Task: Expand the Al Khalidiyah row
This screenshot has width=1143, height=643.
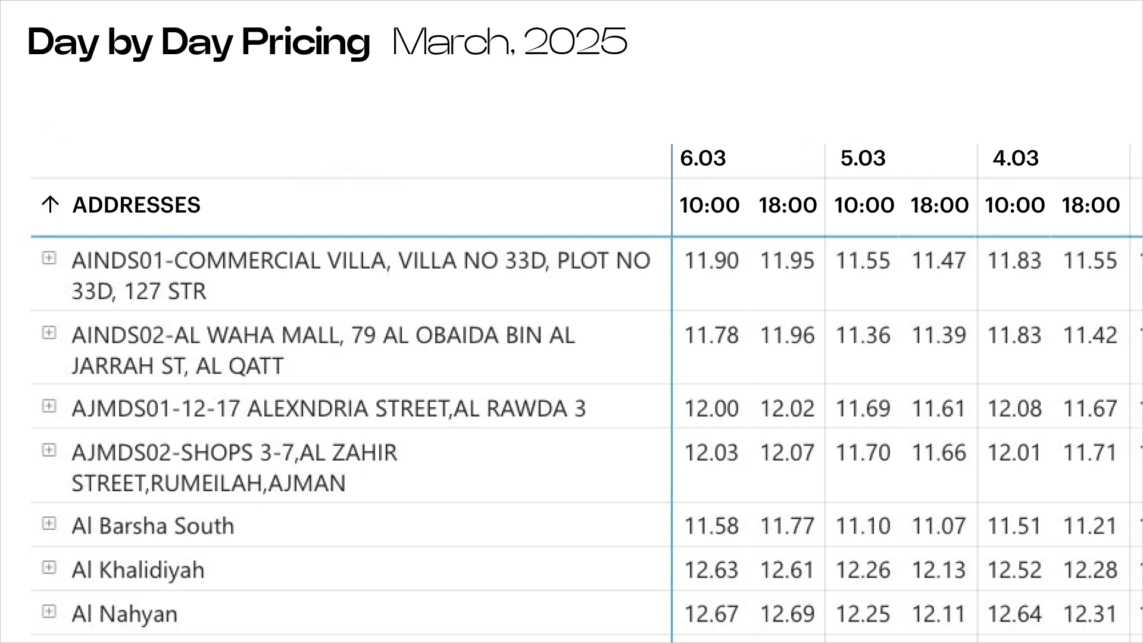Action: click(49, 567)
